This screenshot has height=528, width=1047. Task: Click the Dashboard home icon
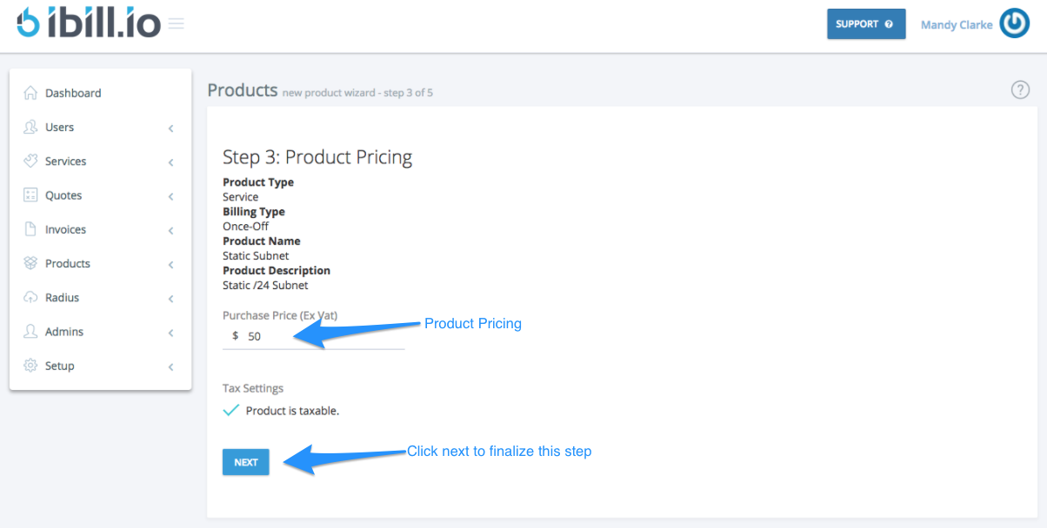pyautogui.click(x=31, y=92)
